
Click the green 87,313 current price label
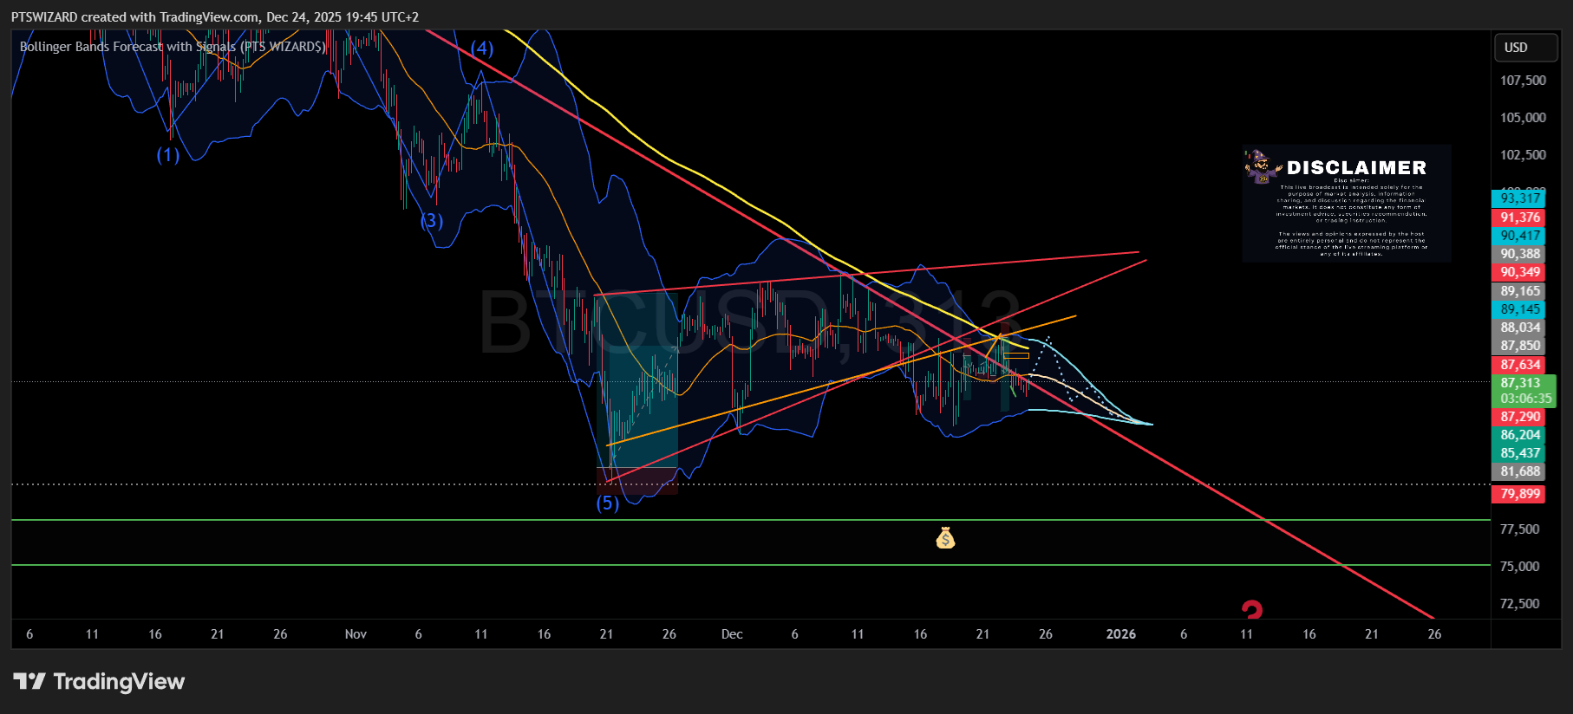[x=1524, y=391]
